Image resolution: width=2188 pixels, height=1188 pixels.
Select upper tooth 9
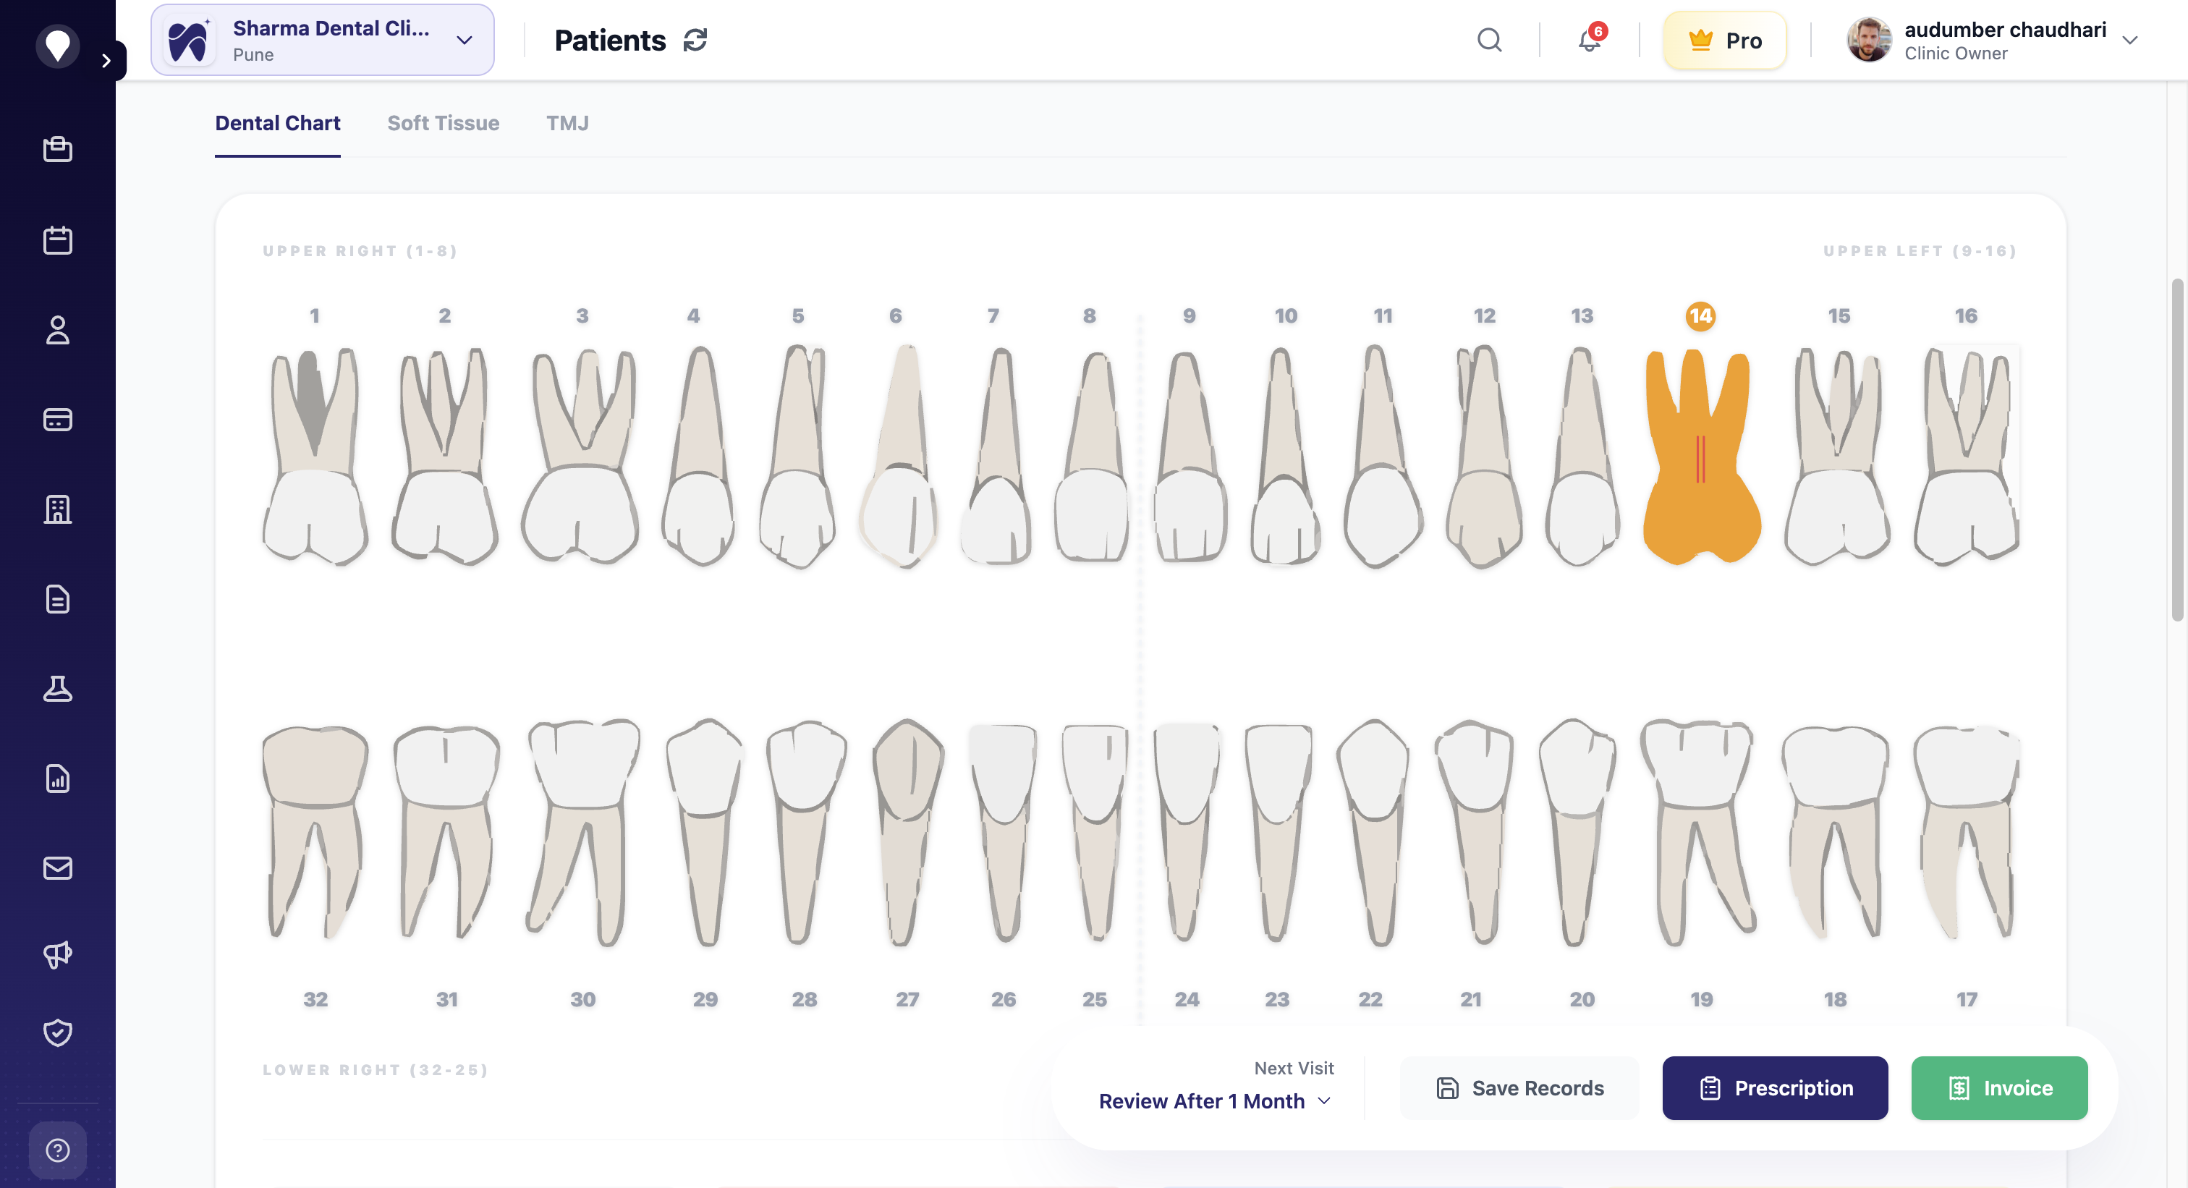[x=1190, y=456]
